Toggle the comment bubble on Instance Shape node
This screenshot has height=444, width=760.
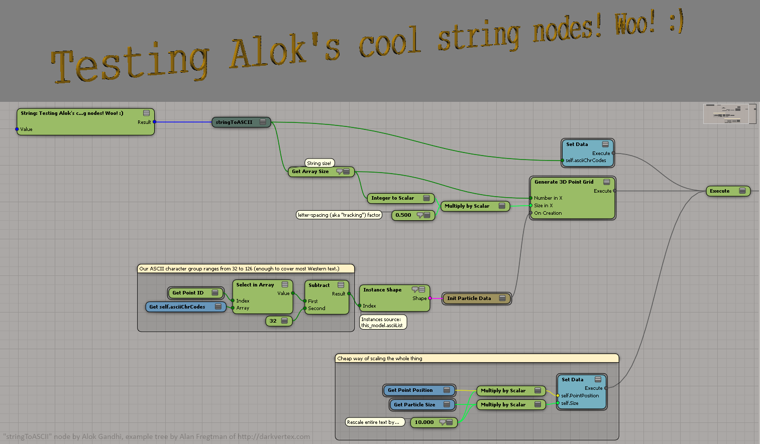(415, 289)
